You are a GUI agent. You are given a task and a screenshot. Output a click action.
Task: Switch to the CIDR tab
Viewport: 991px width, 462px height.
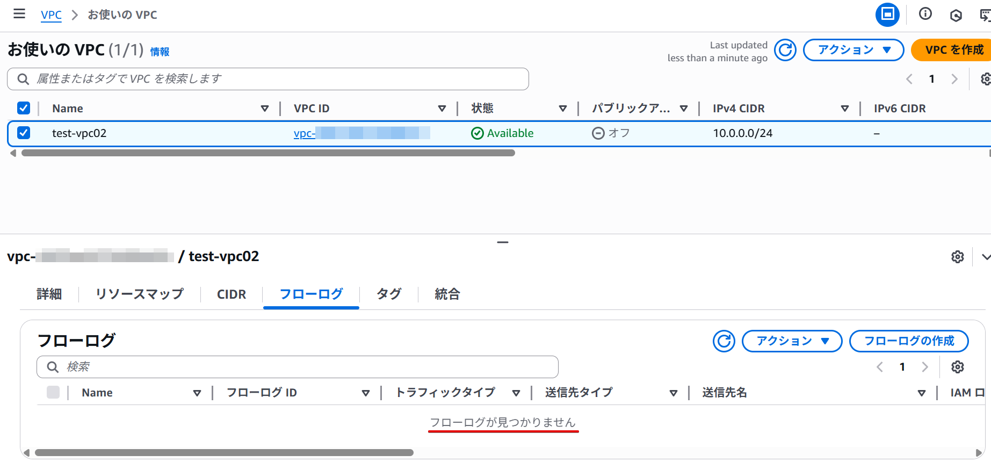232,294
